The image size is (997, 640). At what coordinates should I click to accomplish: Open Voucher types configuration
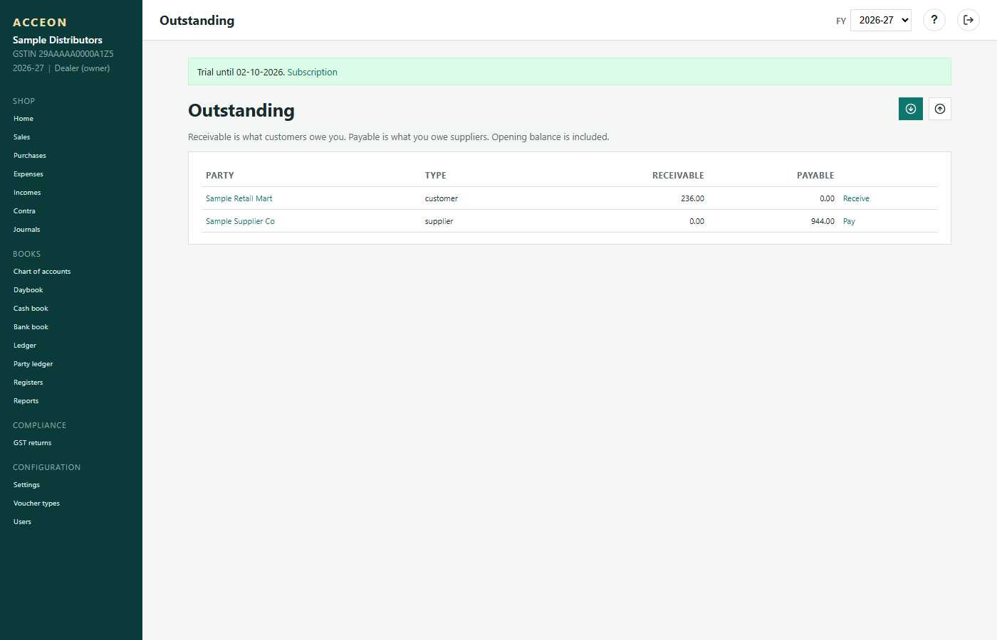tap(36, 503)
